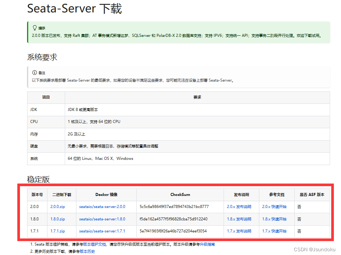Open the 2.0.x 快速开始 quick start doc
This screenshot has width=341, height=255.
274,207
